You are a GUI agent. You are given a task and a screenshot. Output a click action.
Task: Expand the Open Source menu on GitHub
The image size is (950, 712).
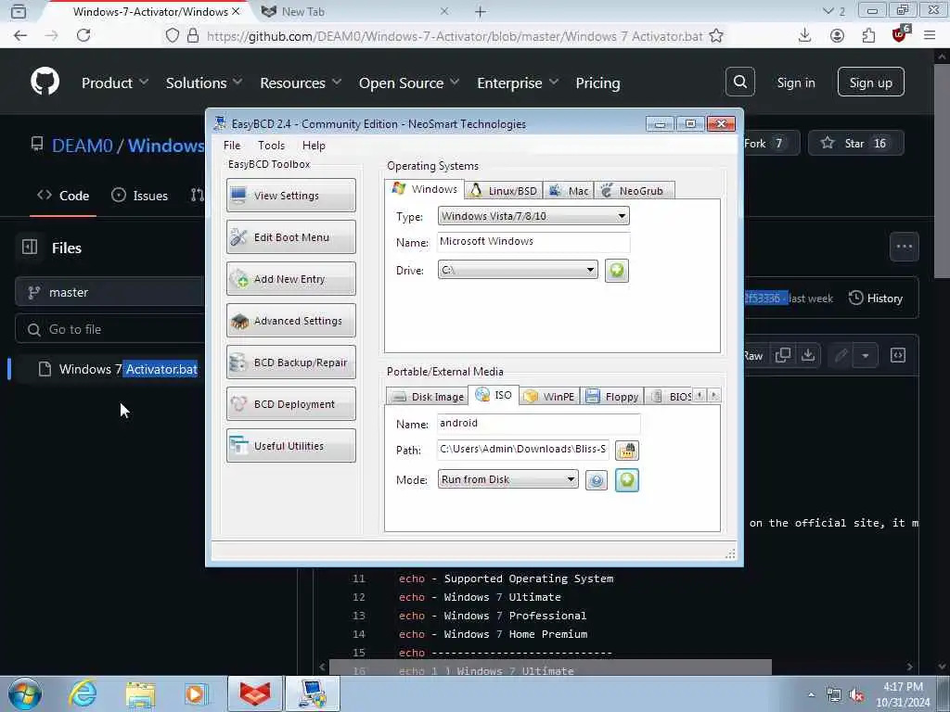click(409, 83)
